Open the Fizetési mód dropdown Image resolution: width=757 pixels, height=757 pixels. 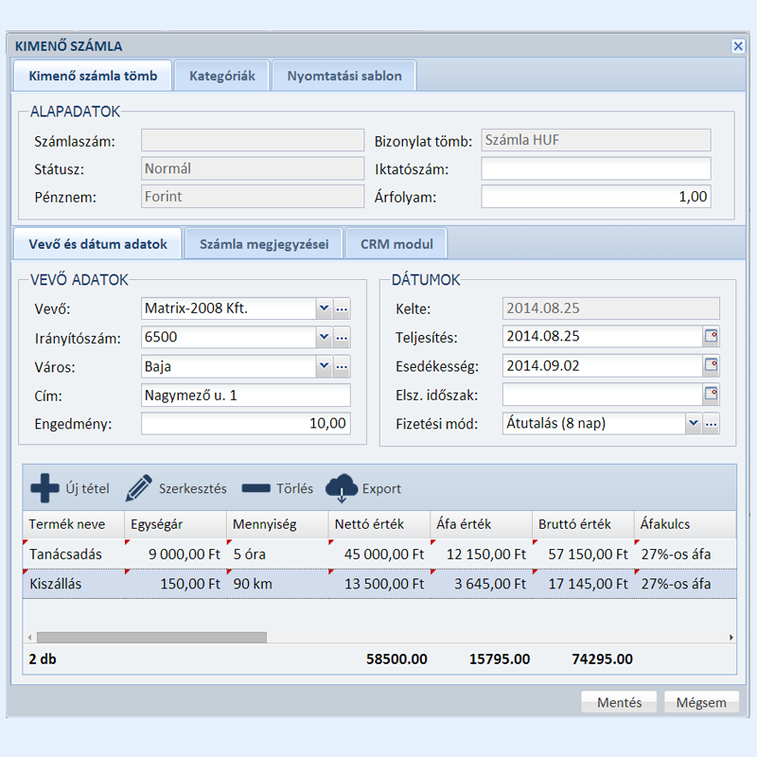(693, 424)
